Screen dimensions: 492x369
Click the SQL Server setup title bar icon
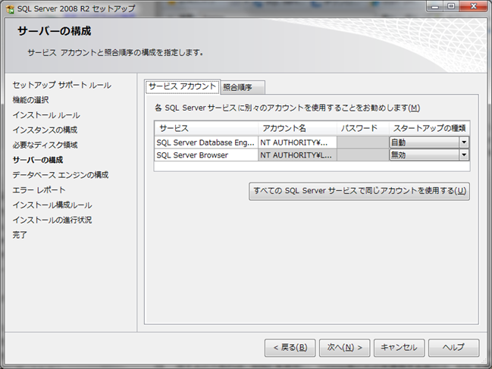(10, 9)
